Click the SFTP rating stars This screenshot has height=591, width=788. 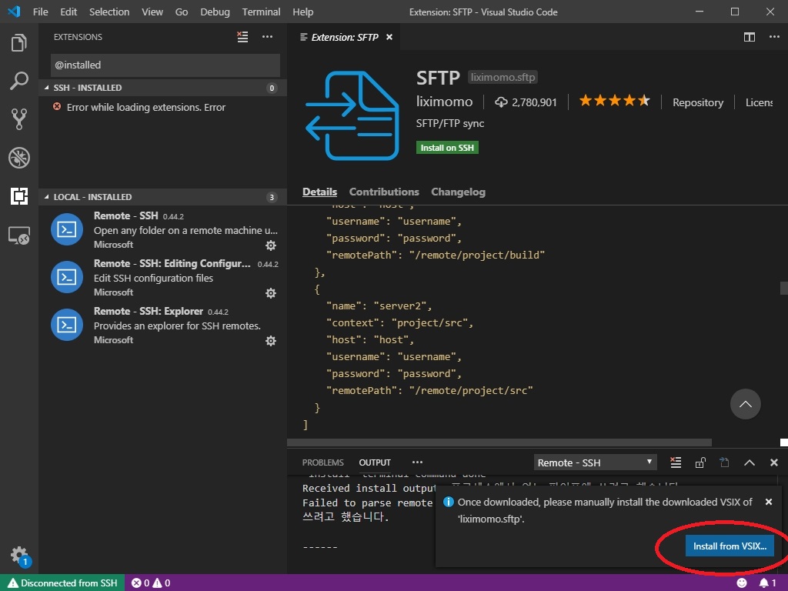(614, 101)
